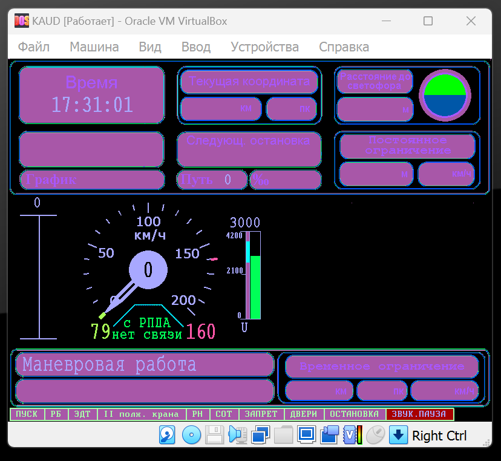
Task: Click the red ЗВУК.ПАУЗА indicator
Action: pos(419,414)
